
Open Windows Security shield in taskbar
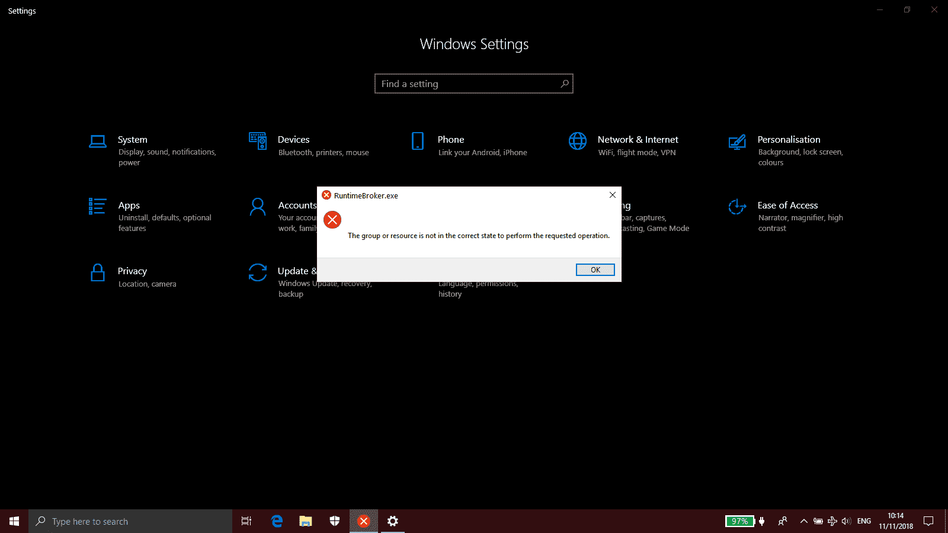click(335, 521)
